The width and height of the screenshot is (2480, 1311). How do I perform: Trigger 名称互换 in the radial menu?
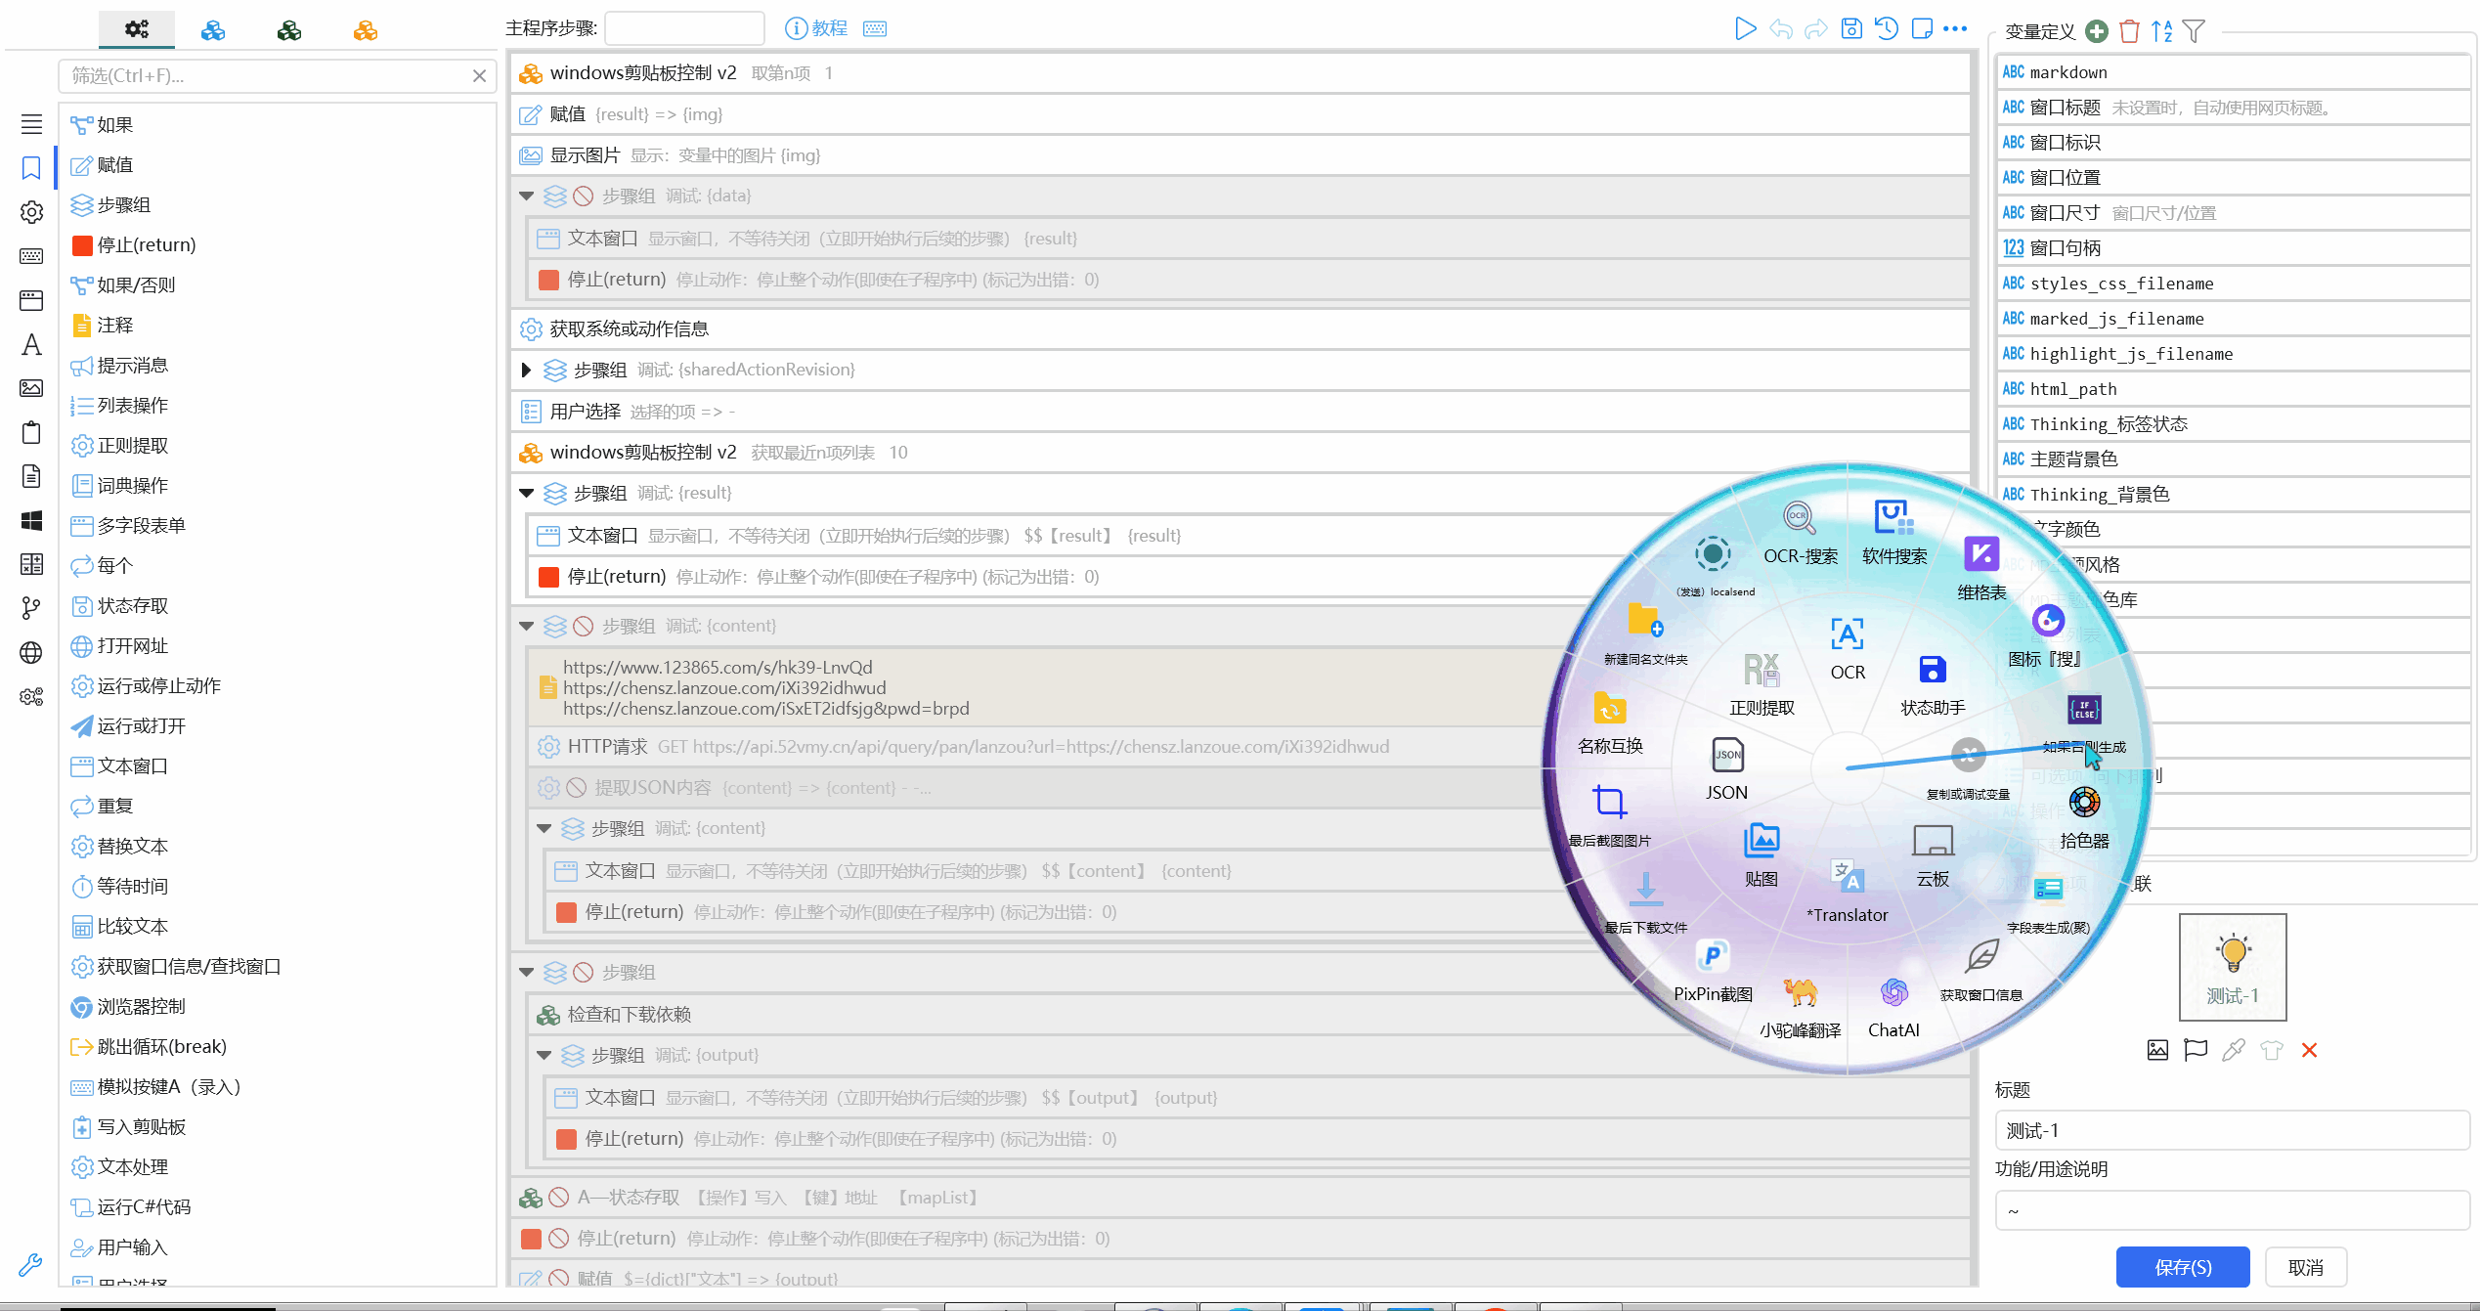tap(1610, 722)
